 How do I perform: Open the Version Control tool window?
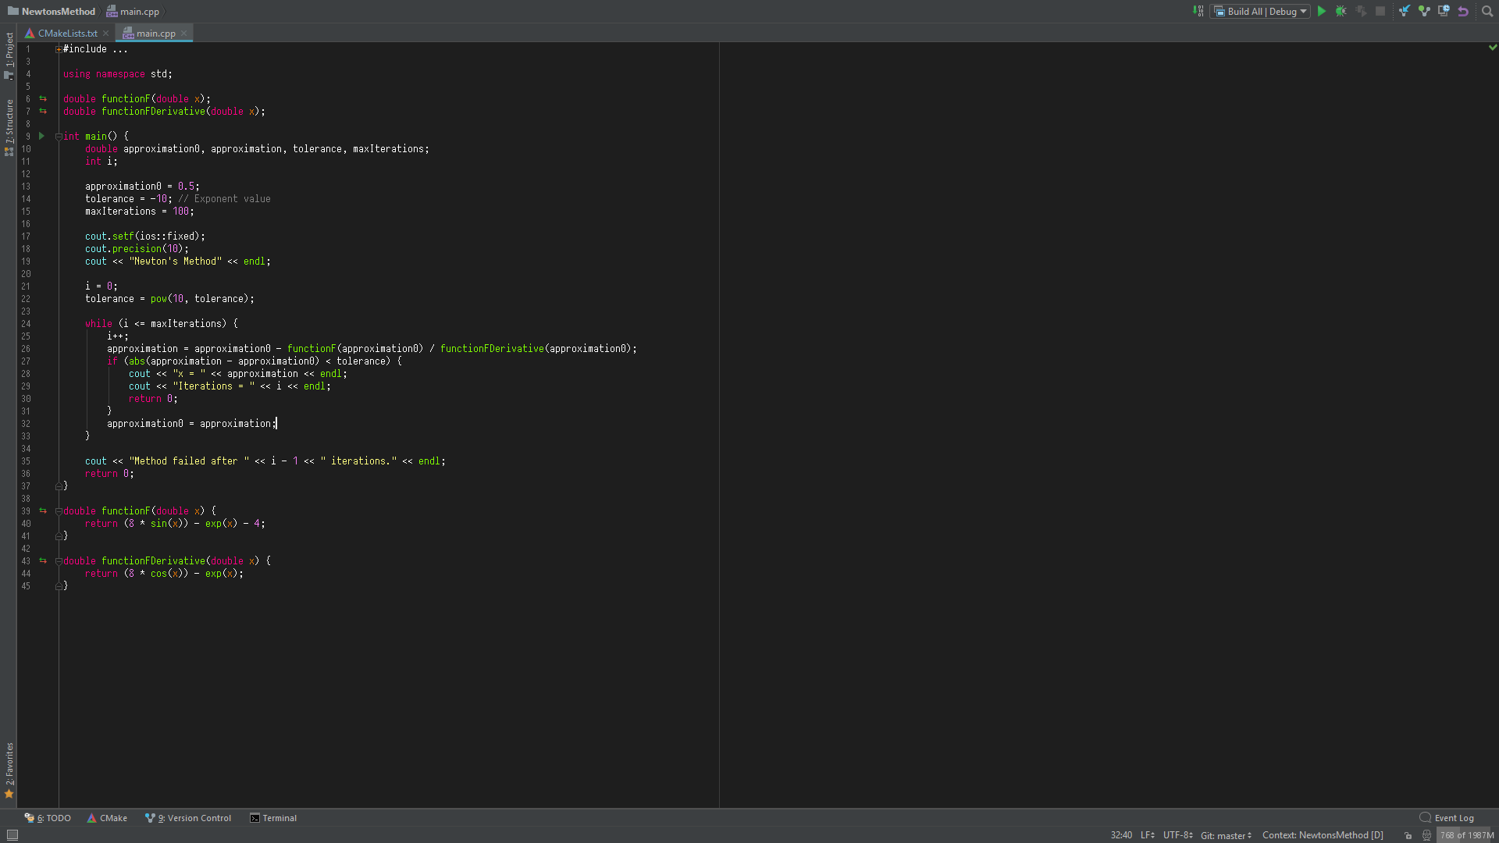tap(189, 818)
